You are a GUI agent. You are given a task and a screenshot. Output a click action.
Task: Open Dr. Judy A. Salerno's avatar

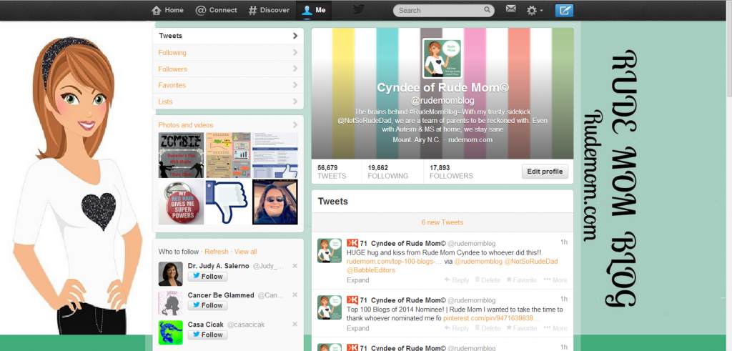[170, 274]
